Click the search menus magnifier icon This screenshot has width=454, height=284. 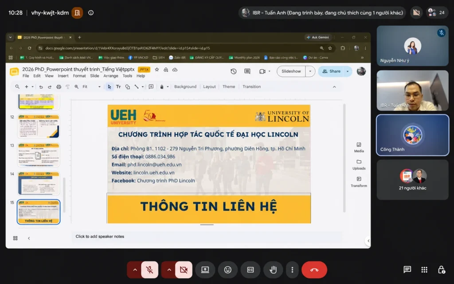[x=17, y=87]
